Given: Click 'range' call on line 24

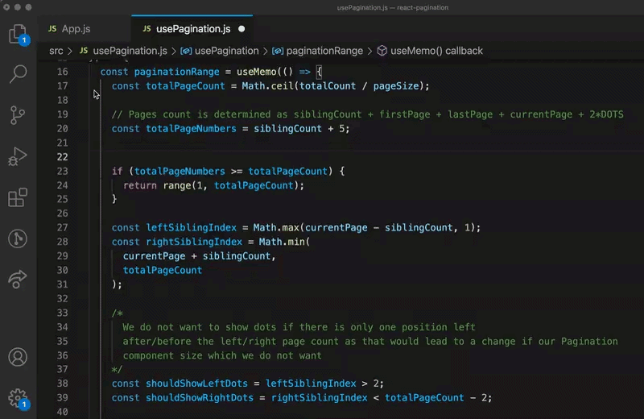Looking at the screenshot, I should click(177, 185).
